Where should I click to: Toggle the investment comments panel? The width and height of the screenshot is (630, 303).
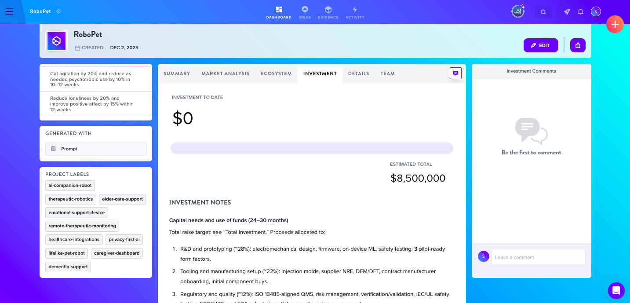point(455,73)
